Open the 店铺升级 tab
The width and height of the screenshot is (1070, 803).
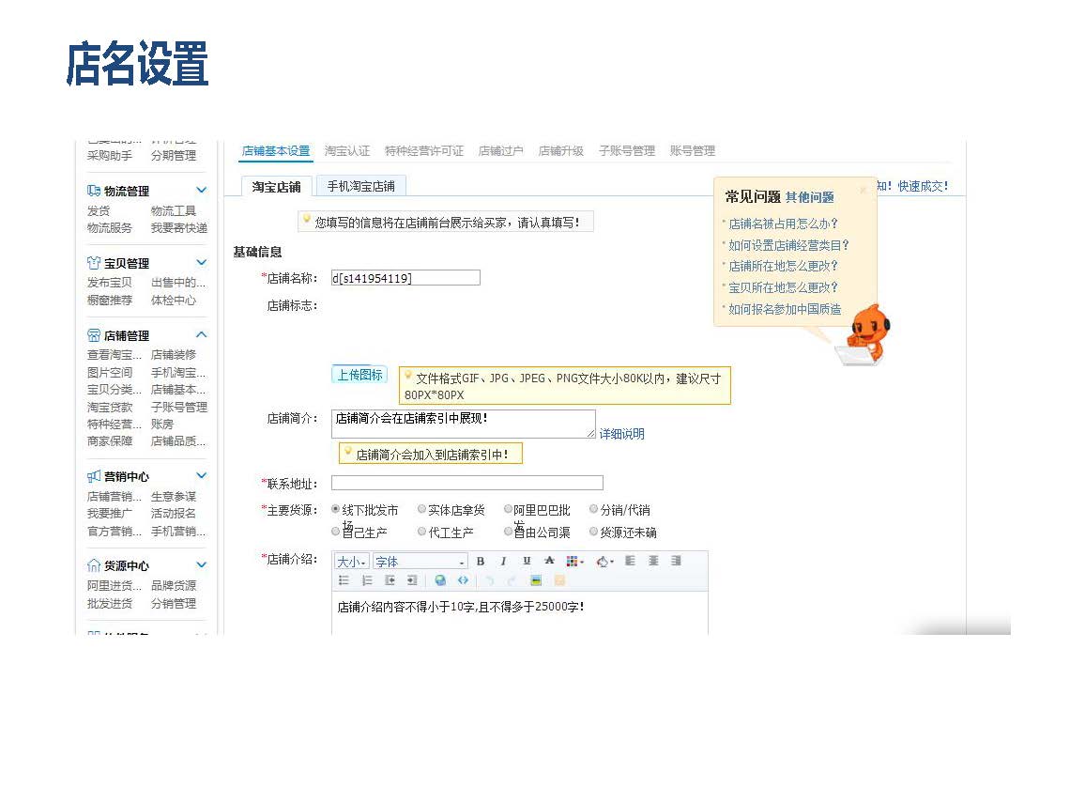[x=561, y=151]
